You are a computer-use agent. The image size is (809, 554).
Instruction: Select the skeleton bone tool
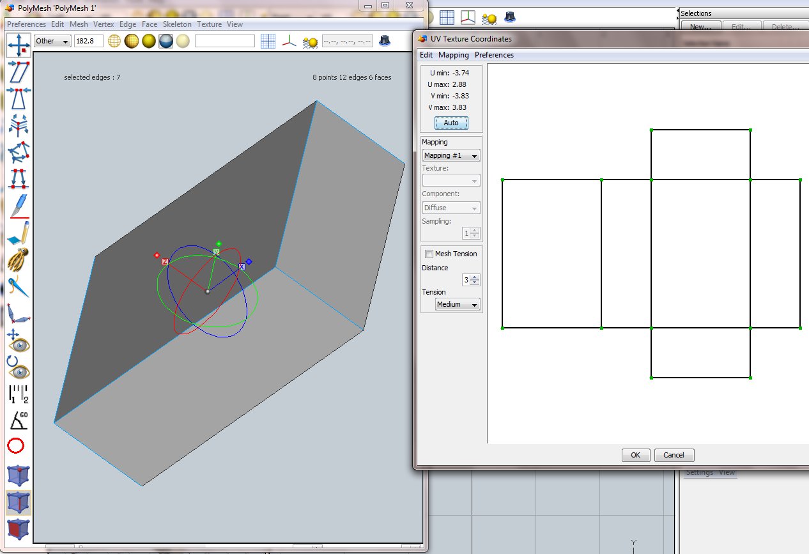(19, 313)
